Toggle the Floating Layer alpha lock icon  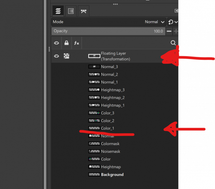point(67,56)
